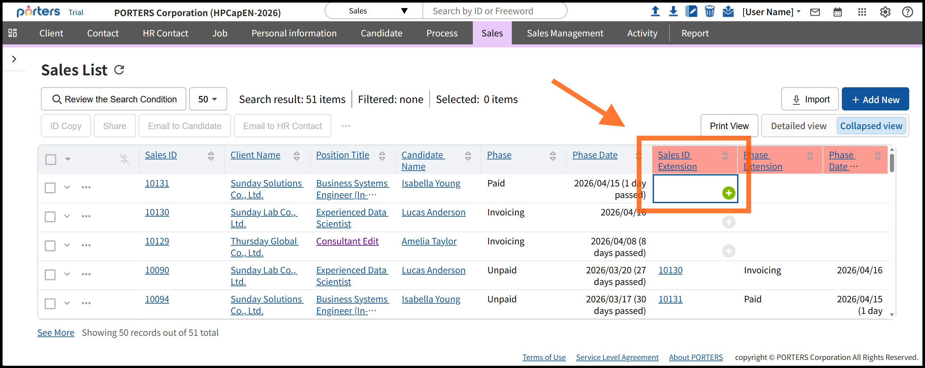
Task: Open the 50 items per page dropdown
Action: [x=208, y=99]
